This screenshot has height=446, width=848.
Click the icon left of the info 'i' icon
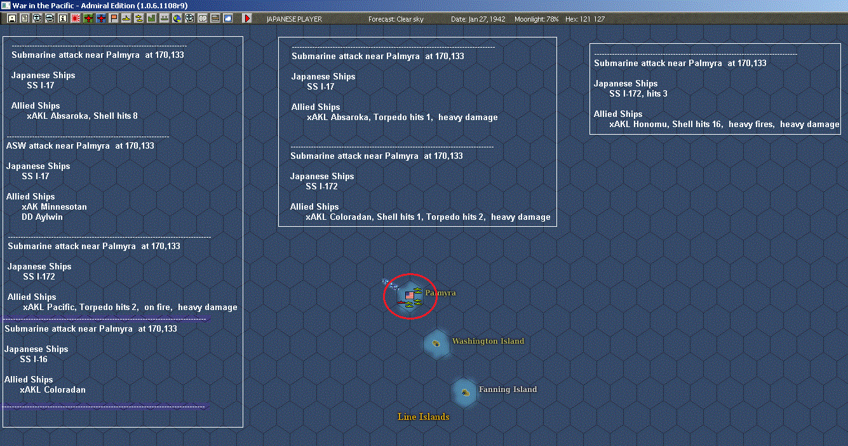[50, 18]
